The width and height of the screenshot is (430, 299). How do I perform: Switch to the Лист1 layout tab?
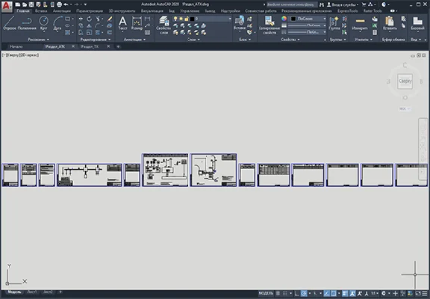[x=32, y=292]
